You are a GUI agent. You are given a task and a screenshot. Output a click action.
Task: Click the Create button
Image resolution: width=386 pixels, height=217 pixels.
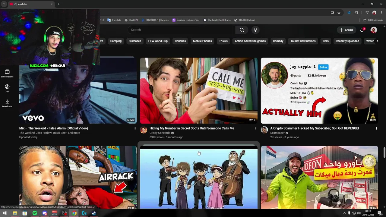coord(346,30)
